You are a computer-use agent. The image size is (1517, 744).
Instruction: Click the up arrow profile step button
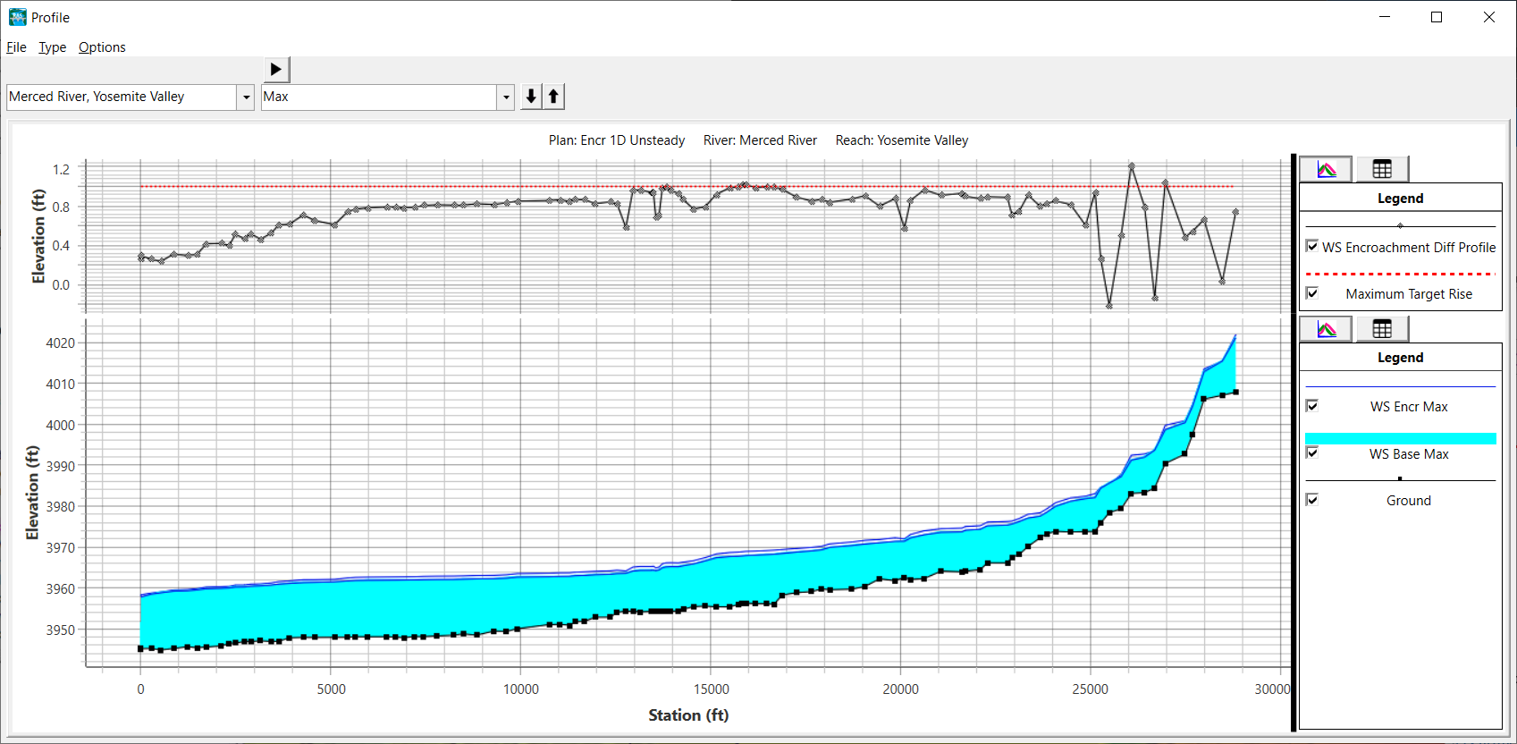click(x=554, y=97)
